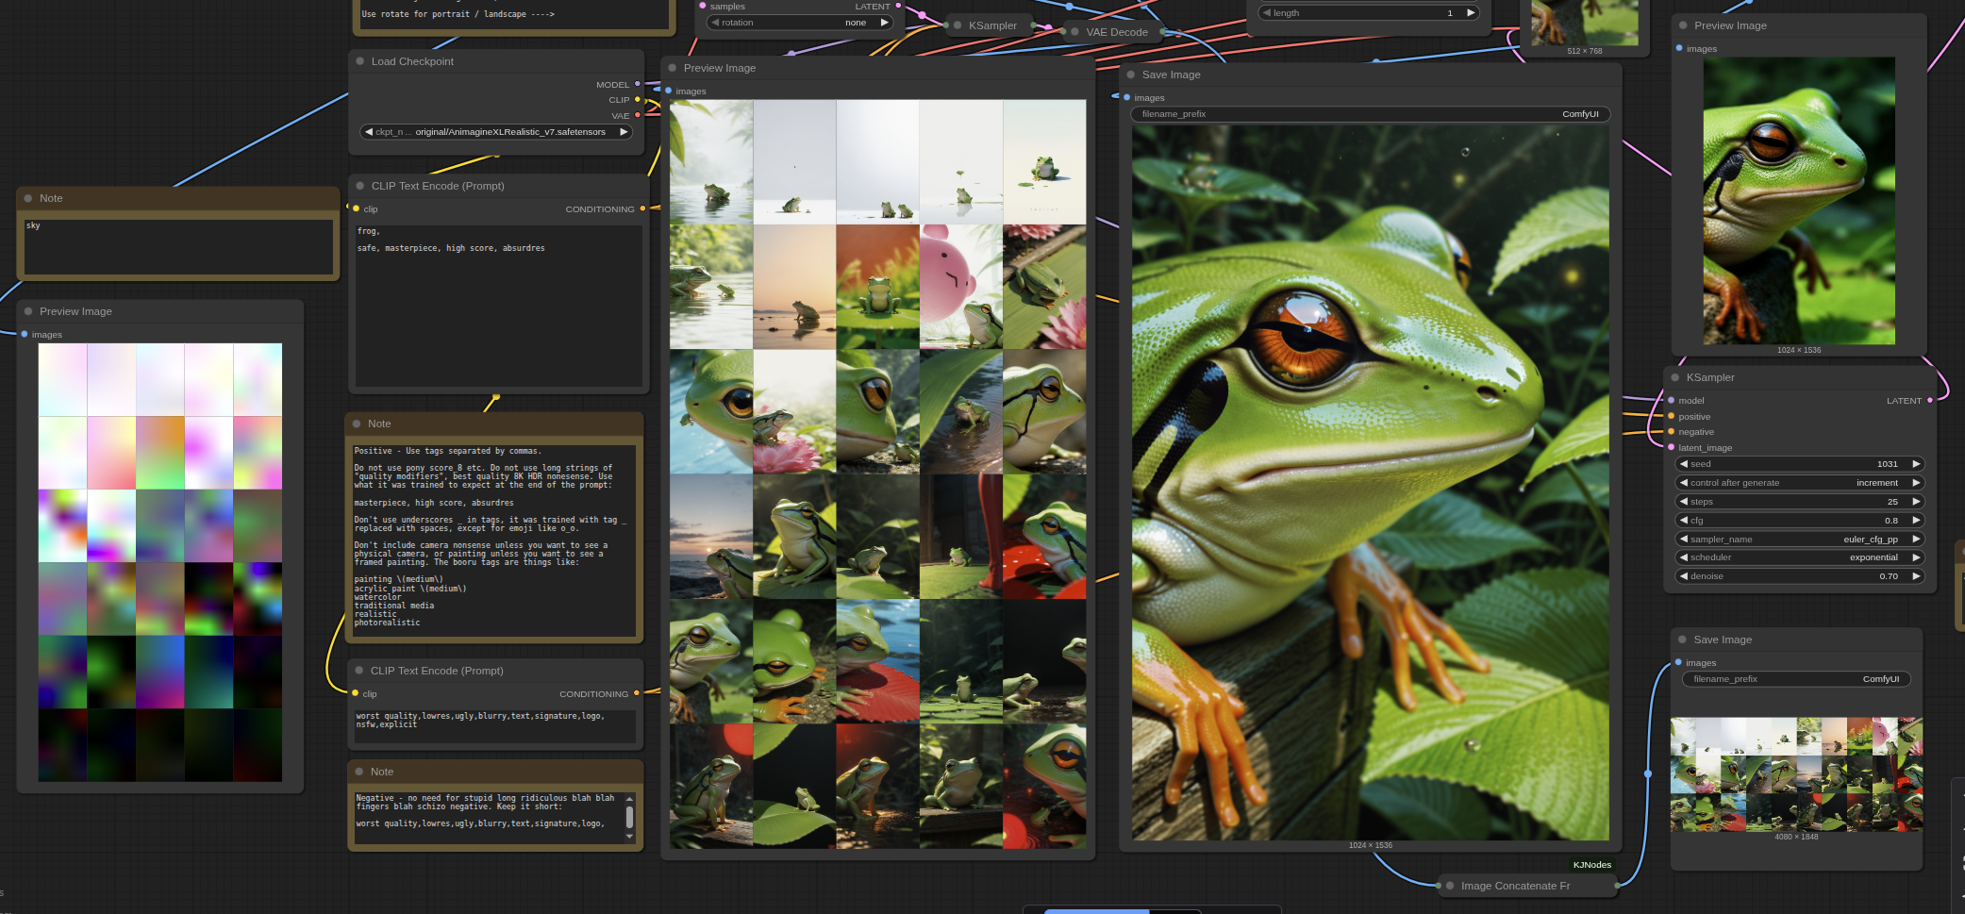The image size is (1965, 914).
Task: Click images port on the single-frog Preview Image node
Action: (x=1679, y=48)
